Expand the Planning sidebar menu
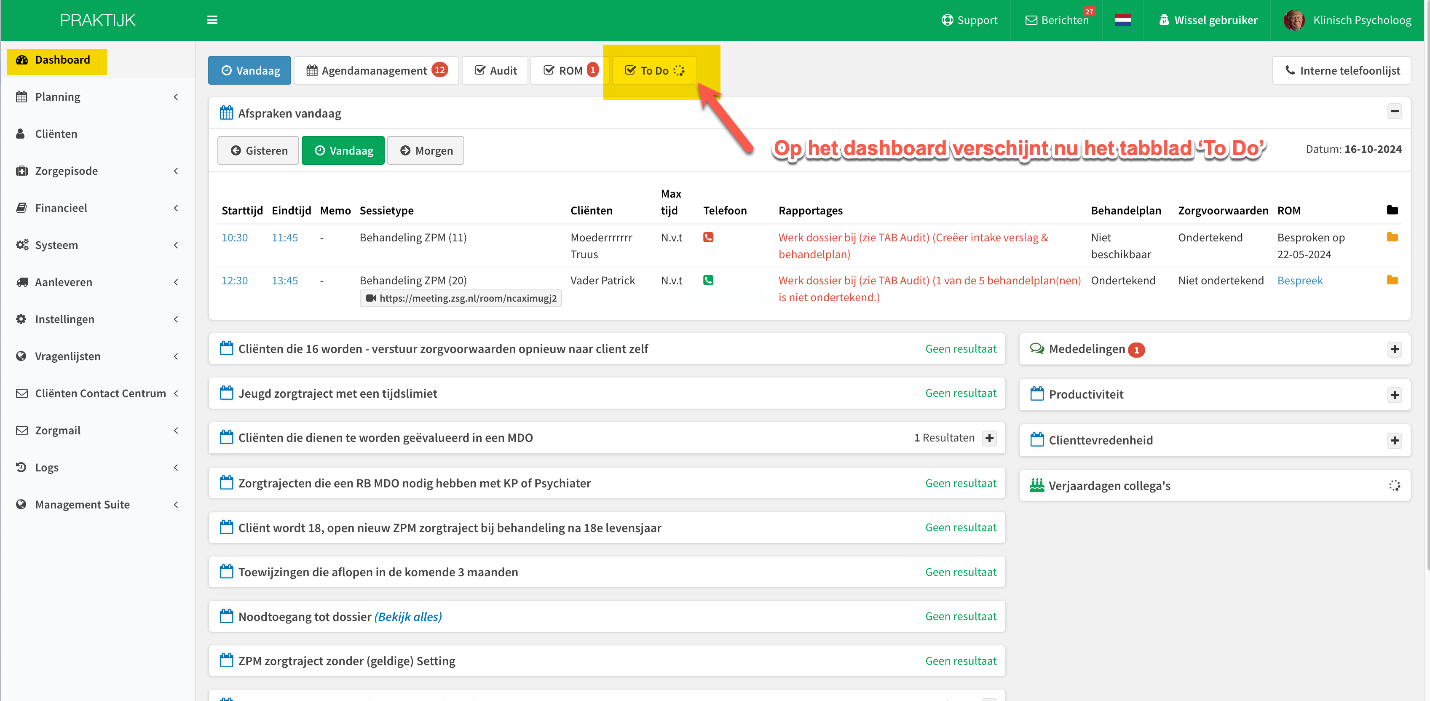1430x701 pixels. point(98,97)
